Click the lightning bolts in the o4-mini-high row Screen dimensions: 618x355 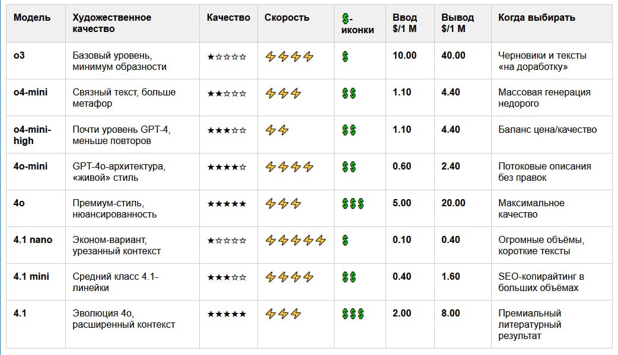(277, 130)
